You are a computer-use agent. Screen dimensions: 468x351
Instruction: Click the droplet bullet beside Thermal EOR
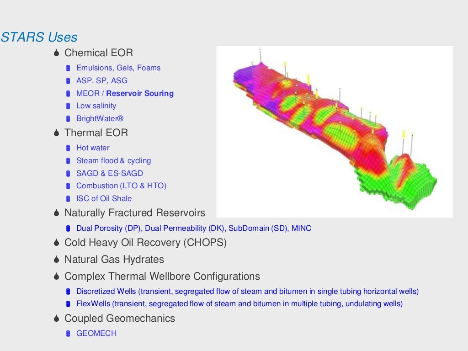(56, 133)
